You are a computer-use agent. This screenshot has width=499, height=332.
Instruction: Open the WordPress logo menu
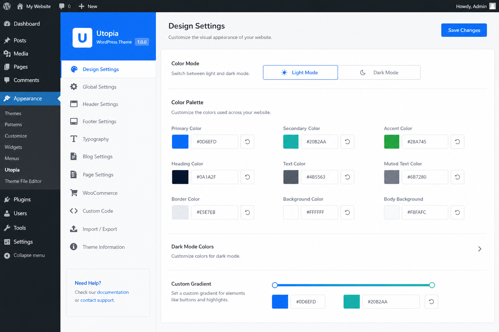tap(7, 6)
